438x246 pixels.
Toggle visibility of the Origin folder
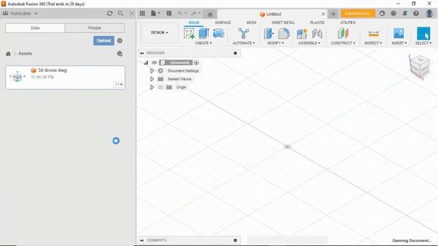(x=160, y=87)
